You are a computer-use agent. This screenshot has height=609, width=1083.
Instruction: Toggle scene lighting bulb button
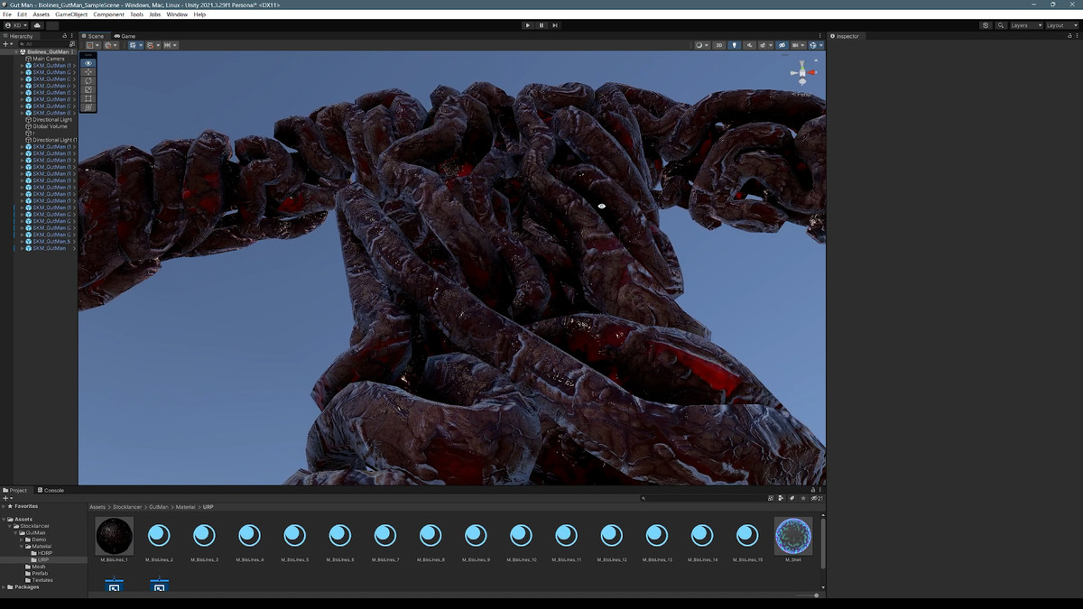(734, 45)
